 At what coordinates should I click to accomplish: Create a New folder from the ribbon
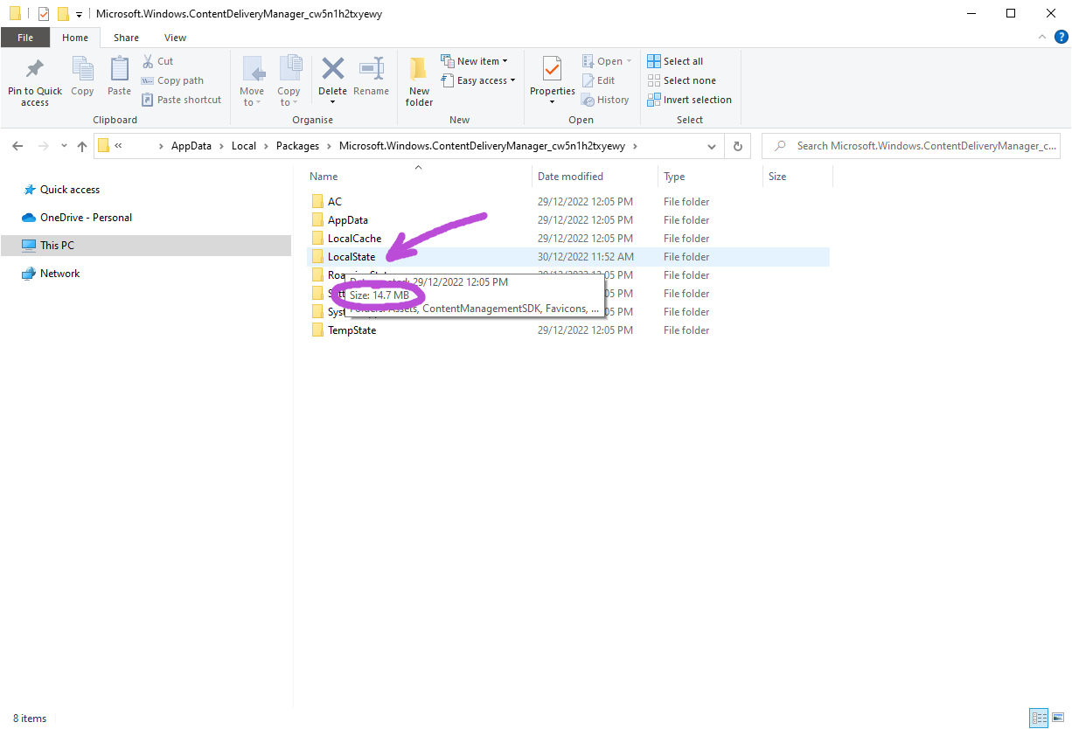tap(419, 70)
